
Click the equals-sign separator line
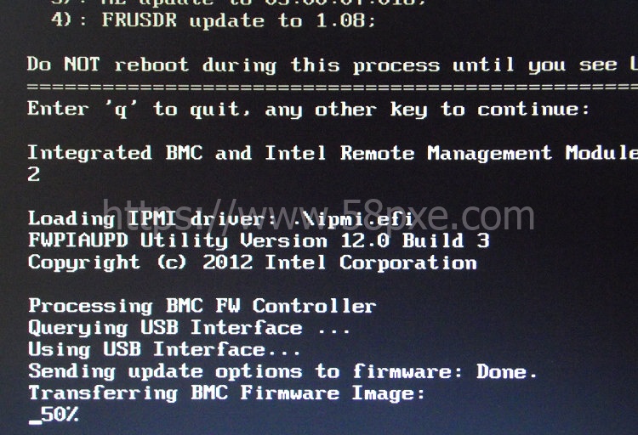click(333, 86)
